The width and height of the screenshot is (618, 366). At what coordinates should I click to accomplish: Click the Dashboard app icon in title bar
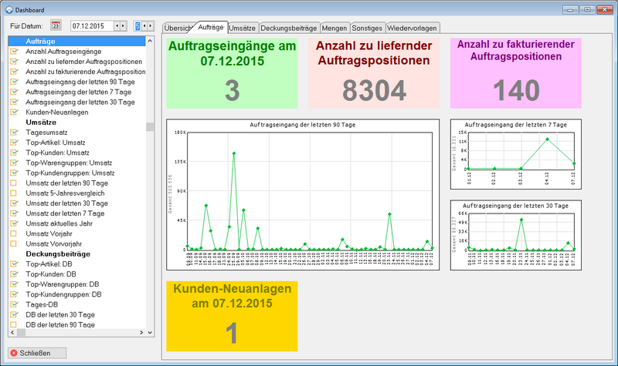click(8, 7)
